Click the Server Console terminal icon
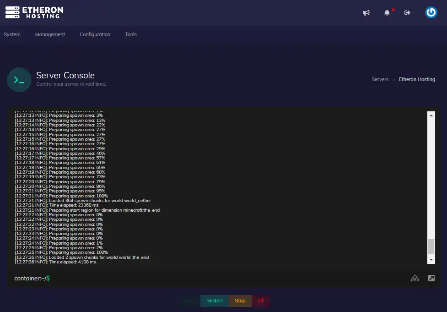This screenshot has width=447, height=312. point(19,80)
